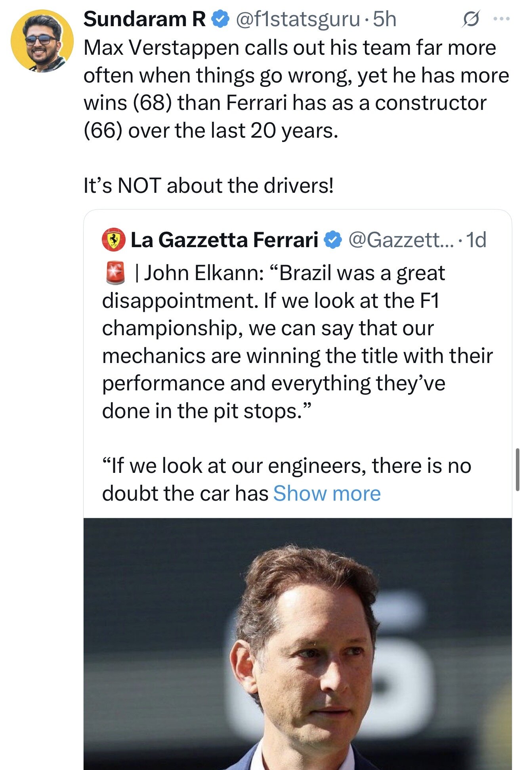The width and height of the screenshot is (523, 770).
Task: Click the Ferrari logo avatar
Action: 114,240
